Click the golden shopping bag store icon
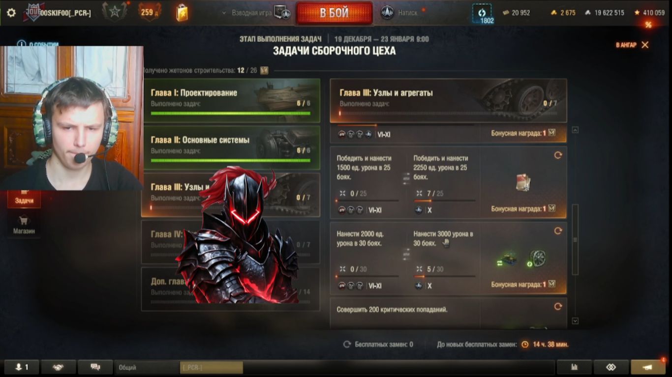The height and width of the screenshot is (377, 672). click(x=182, y=13)
